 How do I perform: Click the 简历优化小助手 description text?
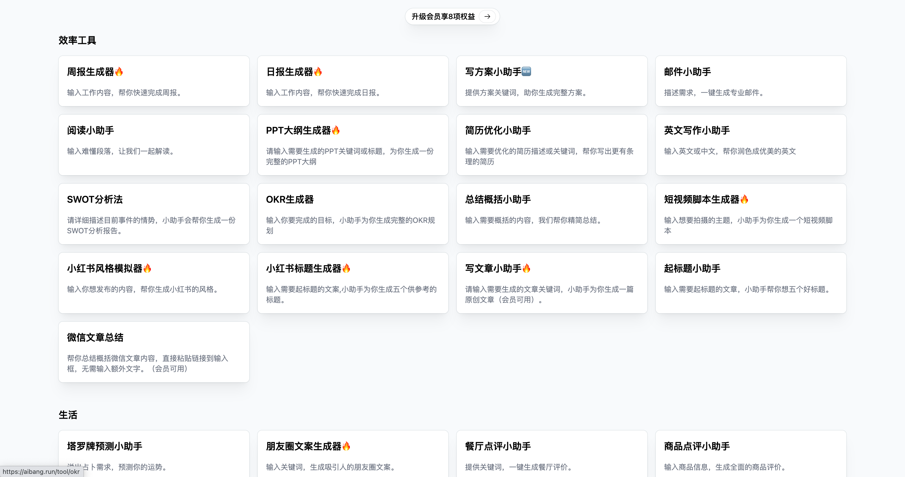pos(549,156)
